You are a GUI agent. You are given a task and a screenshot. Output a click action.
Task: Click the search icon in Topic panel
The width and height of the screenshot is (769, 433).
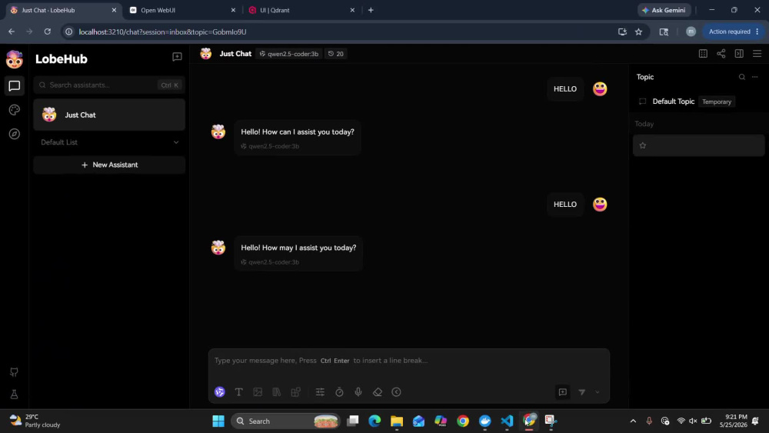742,77
